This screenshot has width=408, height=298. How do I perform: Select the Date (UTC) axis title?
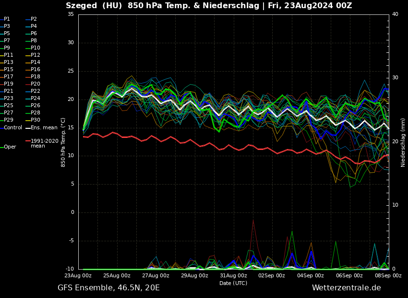tap(233, 283)
